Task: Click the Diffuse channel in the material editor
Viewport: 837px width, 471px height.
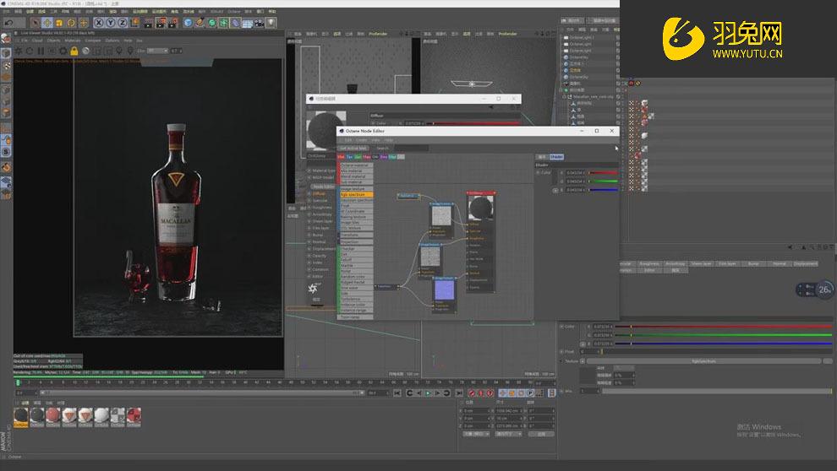Action: 320,194
